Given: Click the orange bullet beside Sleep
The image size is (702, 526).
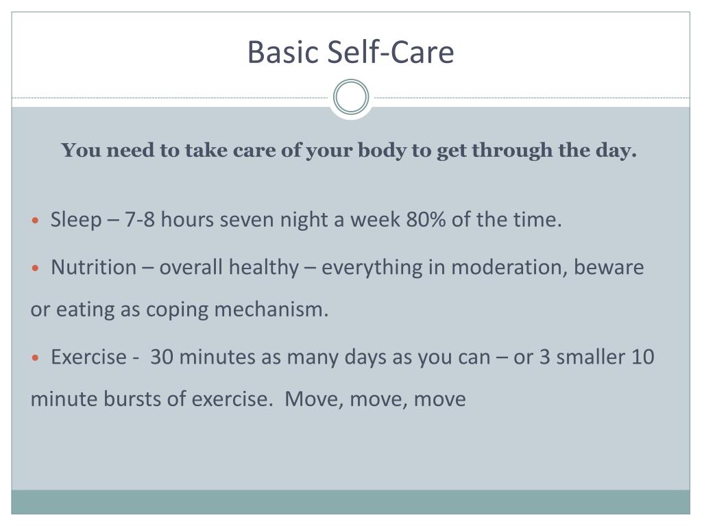Looking at the screenshot, I should click(36, 221).
